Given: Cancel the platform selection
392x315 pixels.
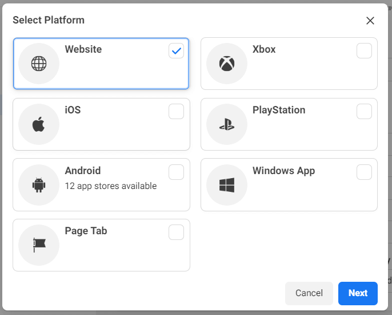Looking at the screenshot, I should pyautogui.click(x=309, y=293).
